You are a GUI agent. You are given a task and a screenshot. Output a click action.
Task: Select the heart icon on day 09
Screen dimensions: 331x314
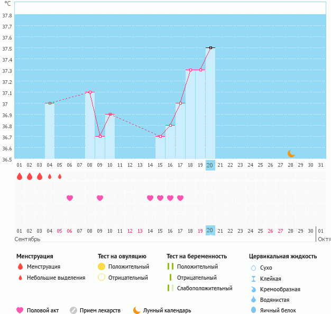100,198
